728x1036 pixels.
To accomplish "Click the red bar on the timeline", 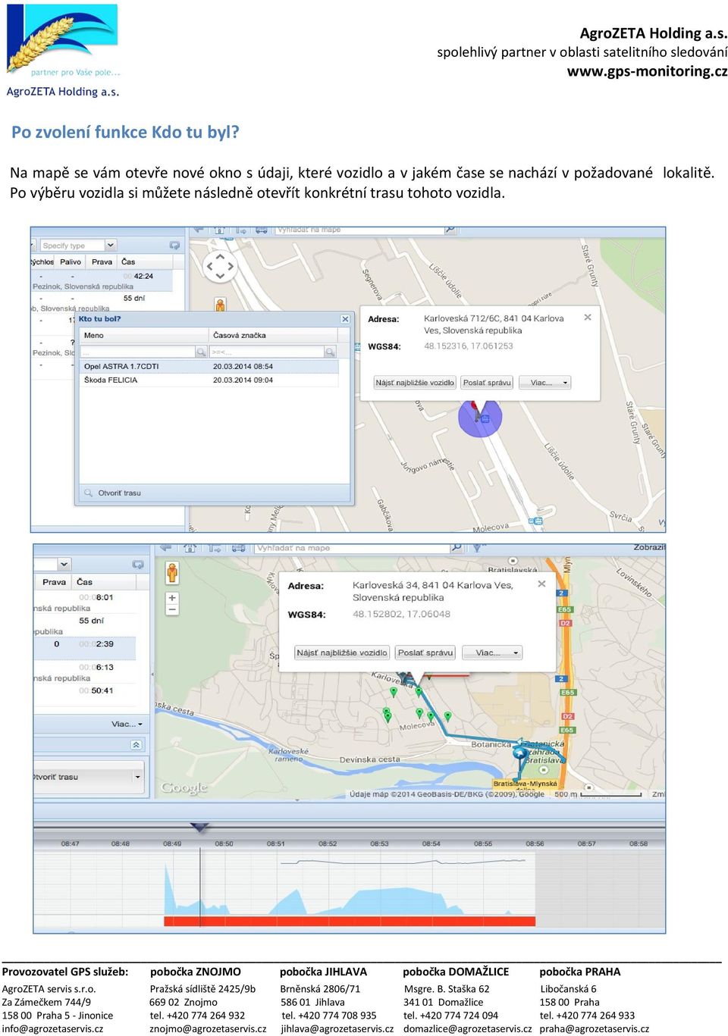I will (x=350, y=922).
